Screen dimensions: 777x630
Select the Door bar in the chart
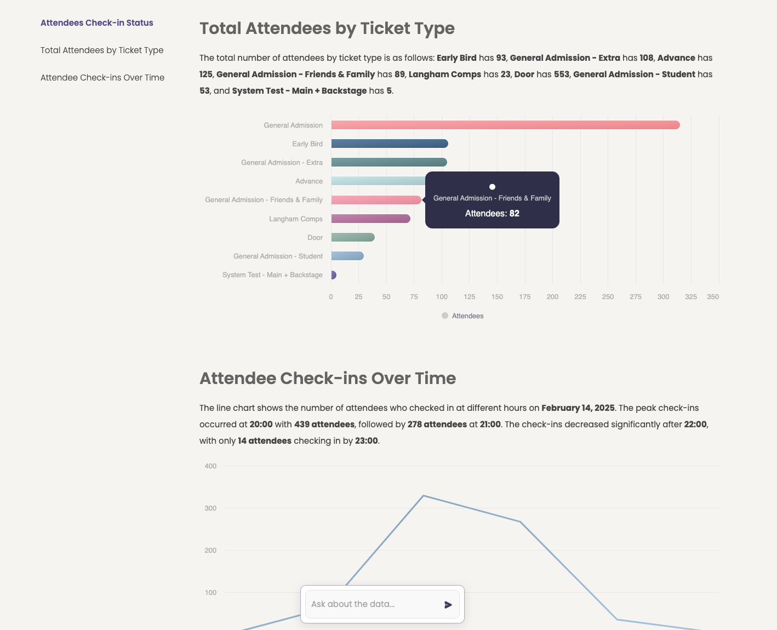(x=352, y=237)
